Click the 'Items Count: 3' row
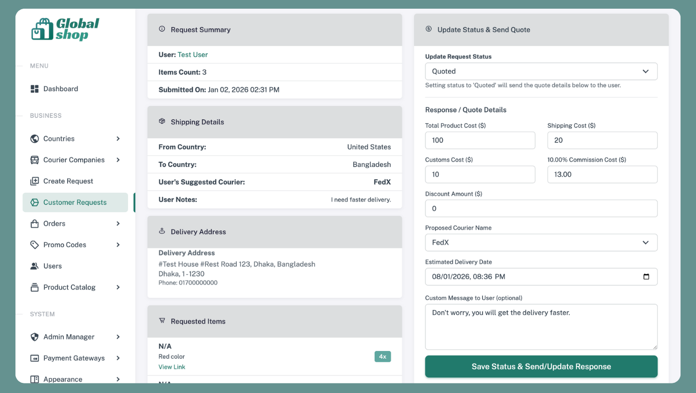696x393 pixels. click(x=275, y=72)
